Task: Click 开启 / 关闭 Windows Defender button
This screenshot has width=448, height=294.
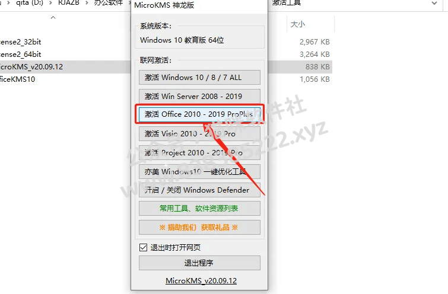Action: (x=199, y=190)
